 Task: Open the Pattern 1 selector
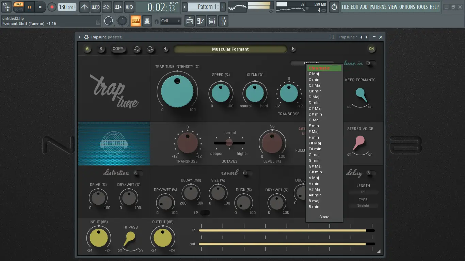(x=203, y=7)
